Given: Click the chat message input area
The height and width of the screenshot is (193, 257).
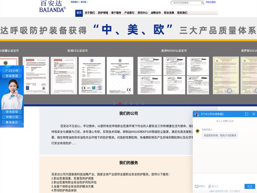Looking at the screenshot, I should click(225, 178).
